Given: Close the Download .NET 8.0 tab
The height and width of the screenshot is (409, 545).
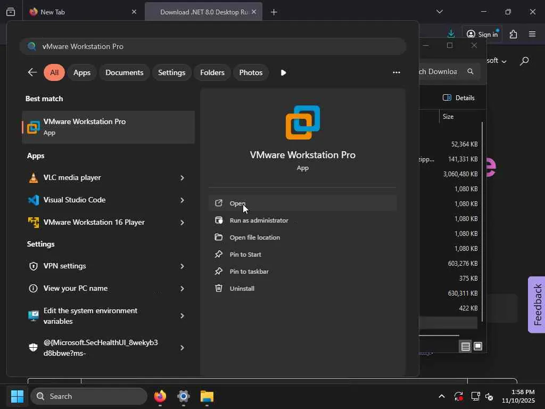Looking at the screenshot, I should tap(254, 12).
